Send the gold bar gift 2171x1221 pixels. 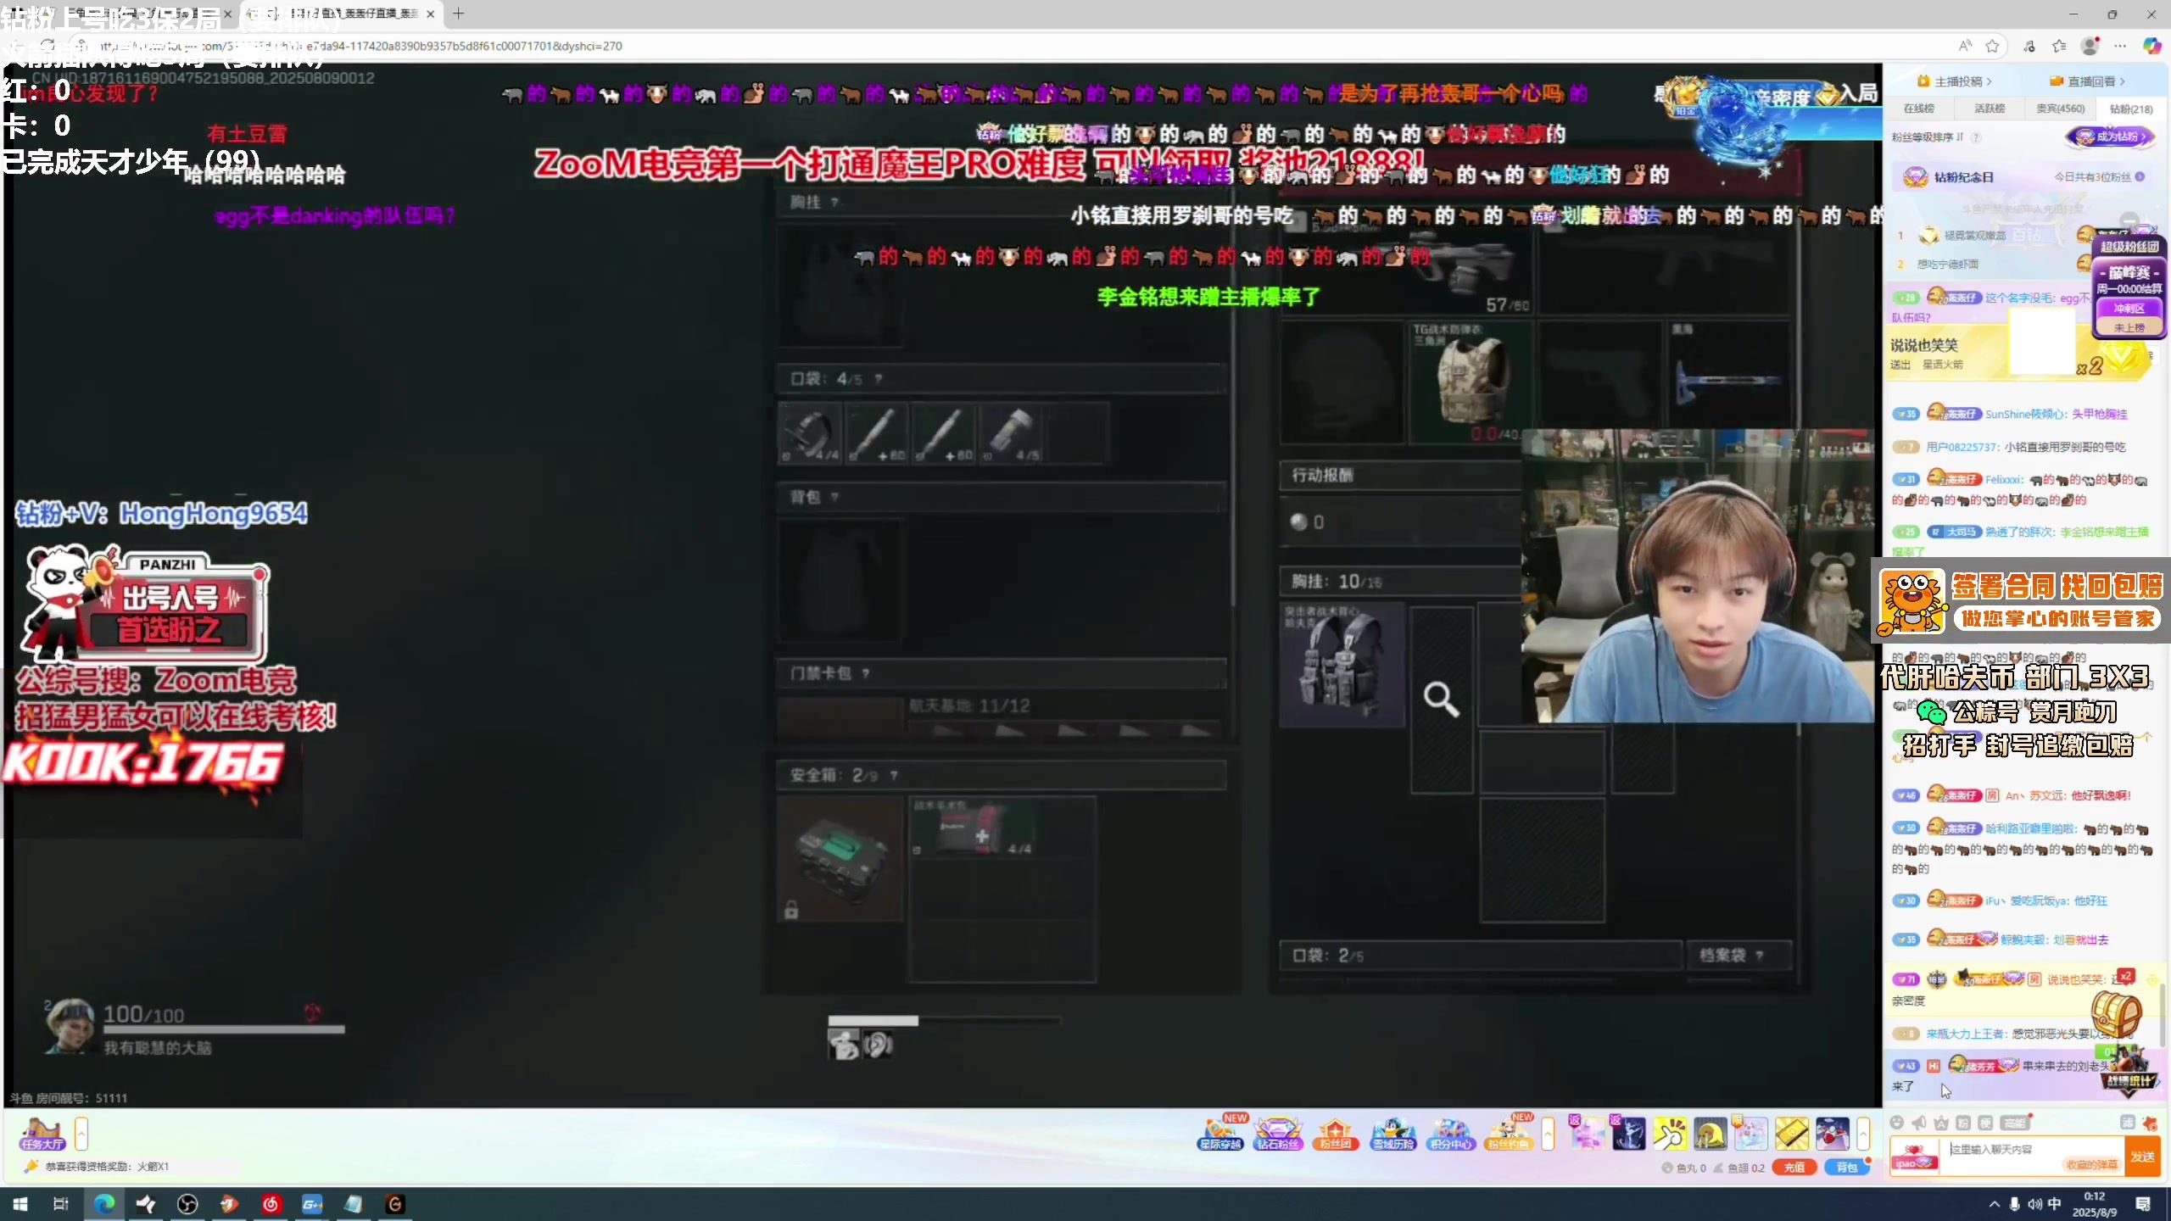(1791, 1134)
